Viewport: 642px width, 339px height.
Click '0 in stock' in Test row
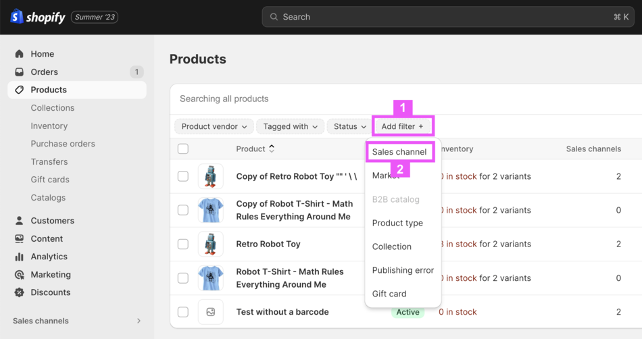[x=458, y=312]
